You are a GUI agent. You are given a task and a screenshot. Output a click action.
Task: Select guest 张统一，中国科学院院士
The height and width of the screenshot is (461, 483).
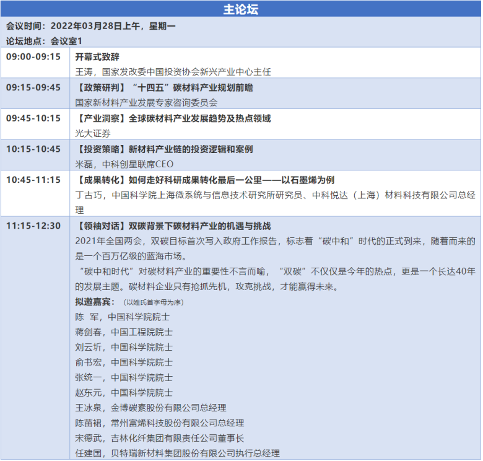click(124, 377)
